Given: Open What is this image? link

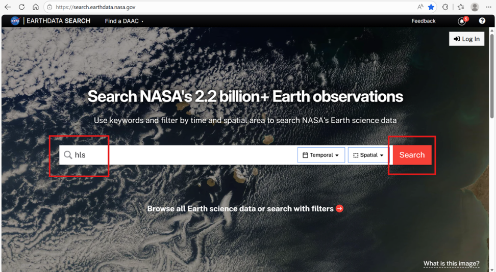Looking at the screenshot, I should pyautogui.click(x=452, y=263).
